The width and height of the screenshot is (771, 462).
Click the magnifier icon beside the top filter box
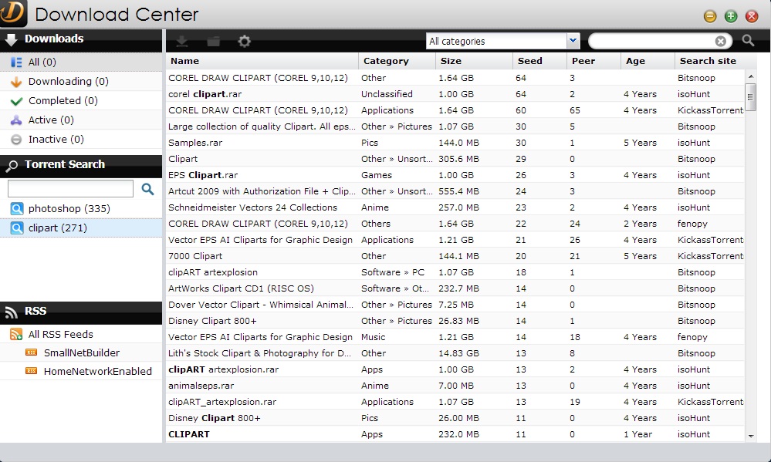(748, 40)
